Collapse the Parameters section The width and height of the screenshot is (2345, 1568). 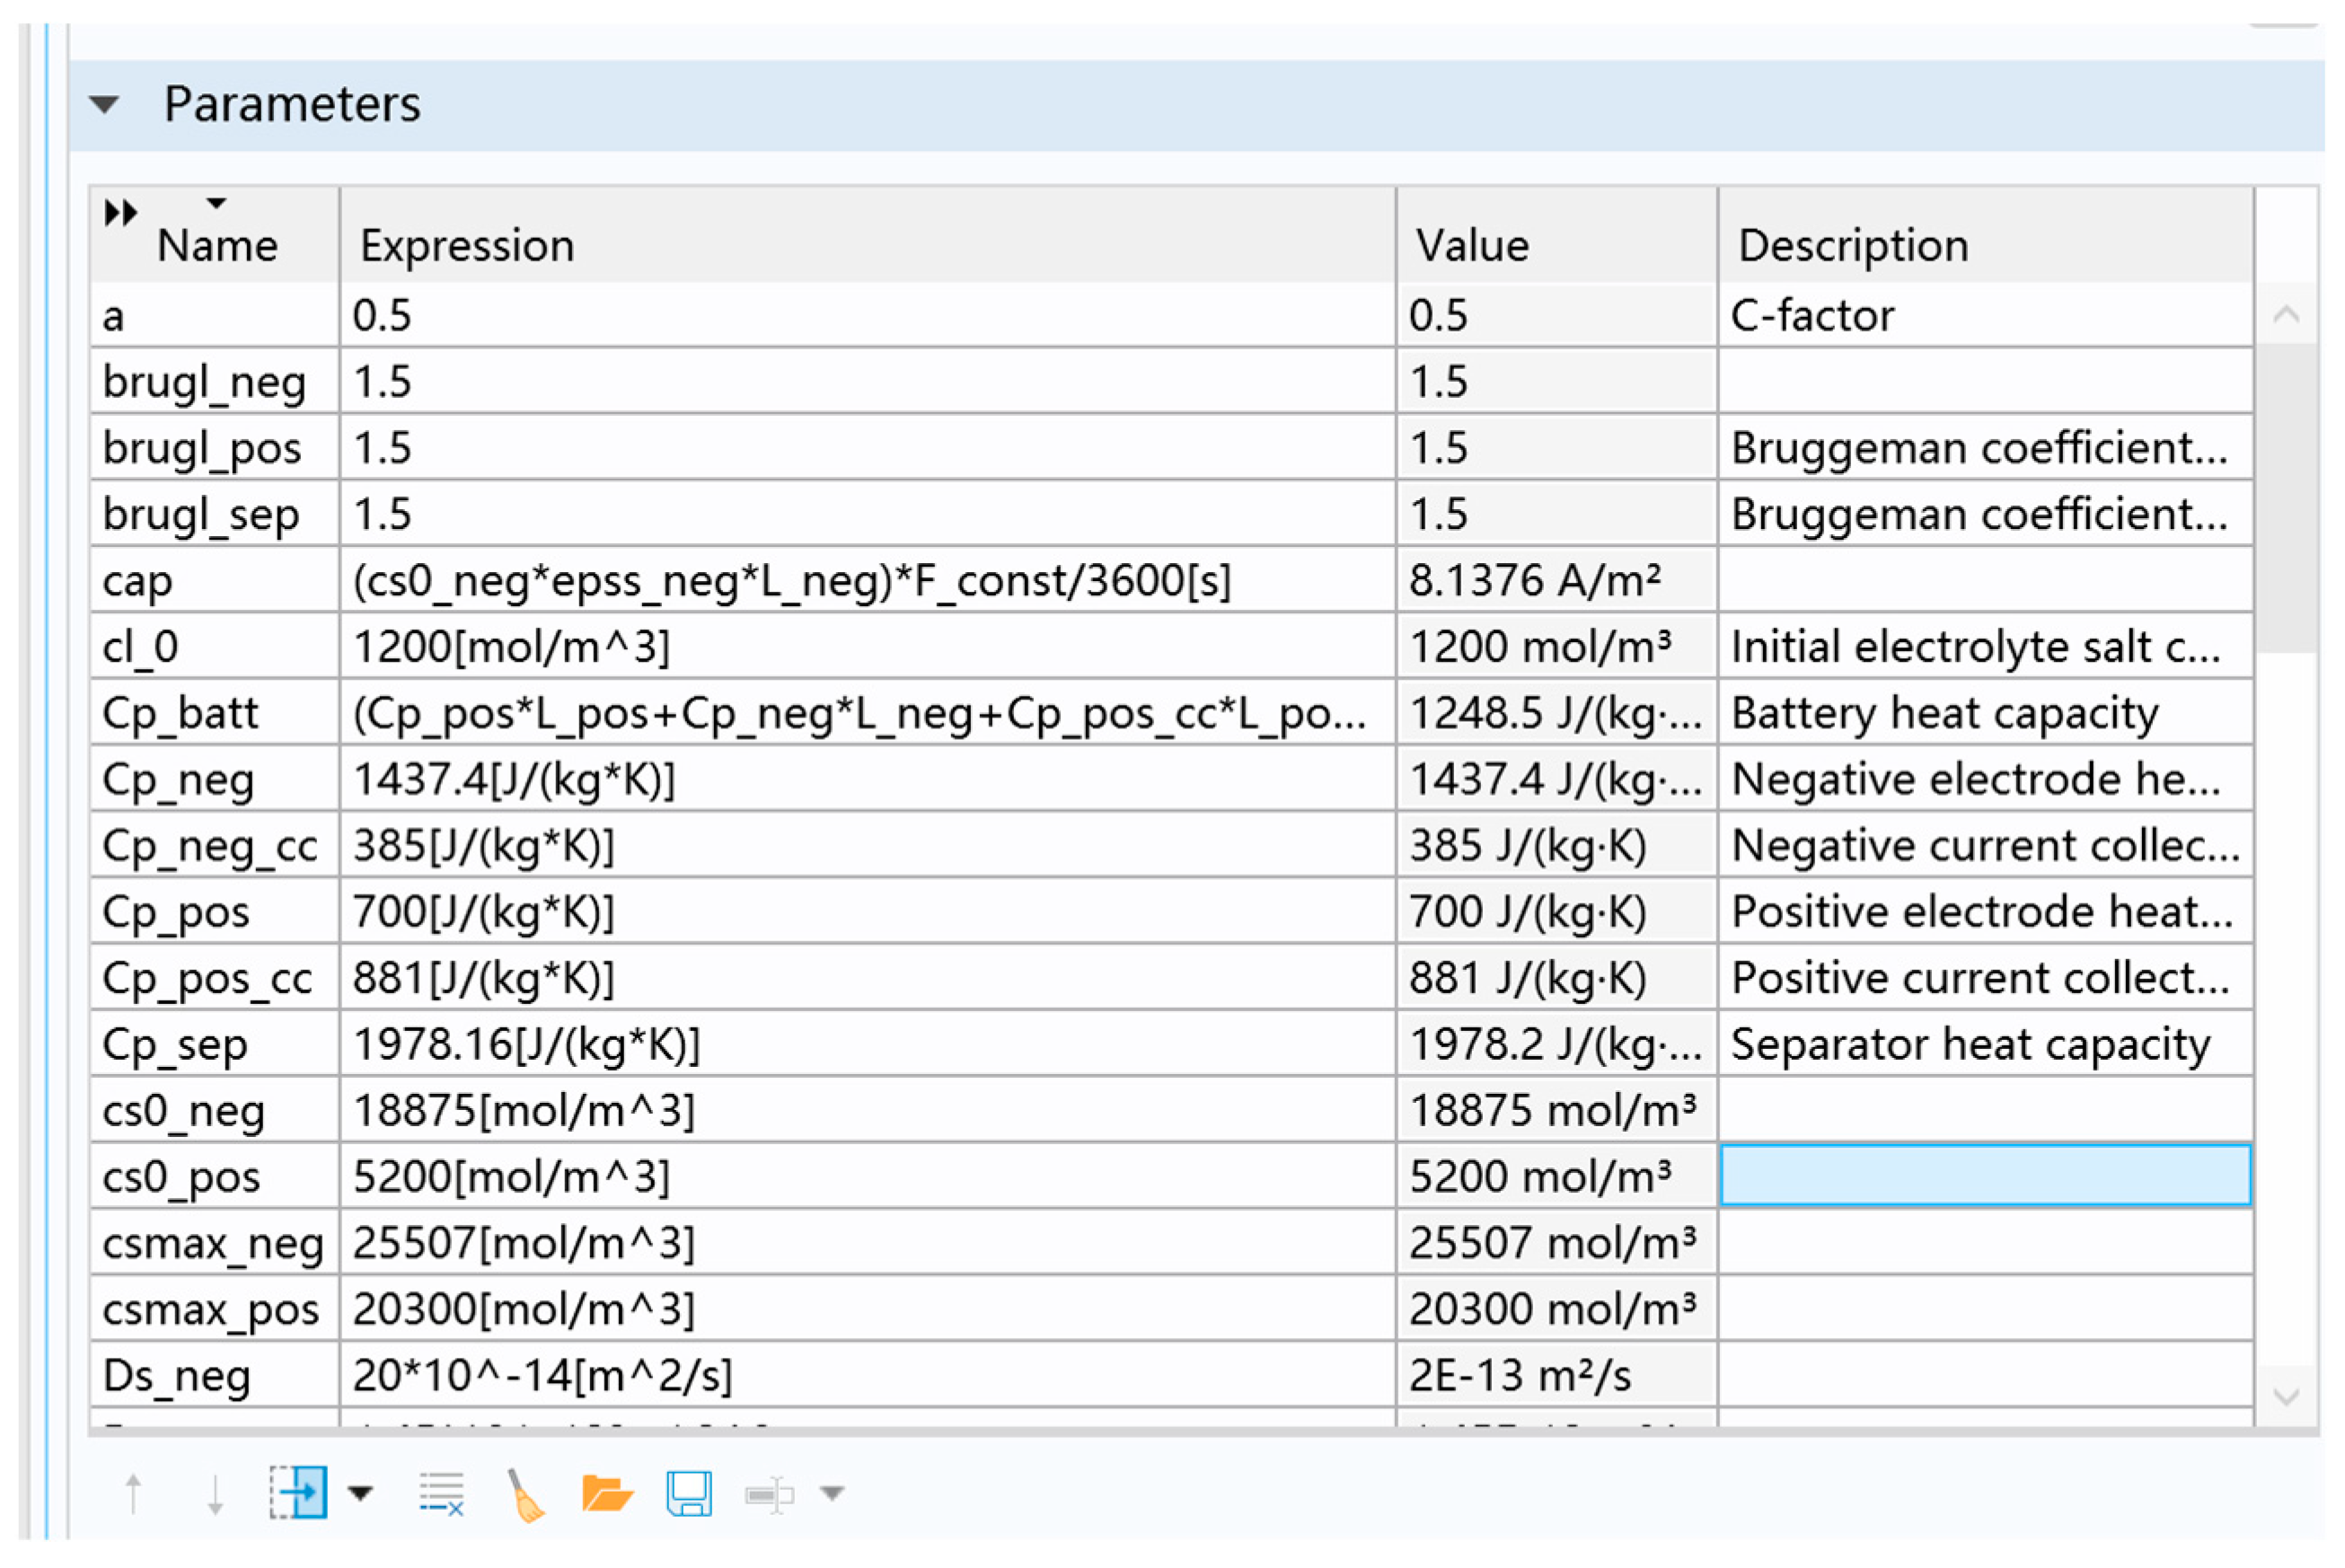coord(104,104)
